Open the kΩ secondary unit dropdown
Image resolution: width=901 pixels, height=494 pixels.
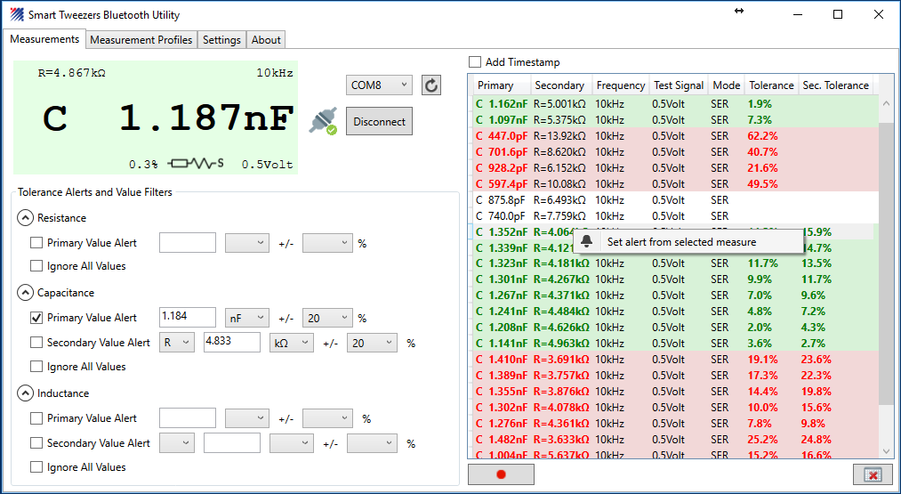[292, 343]
